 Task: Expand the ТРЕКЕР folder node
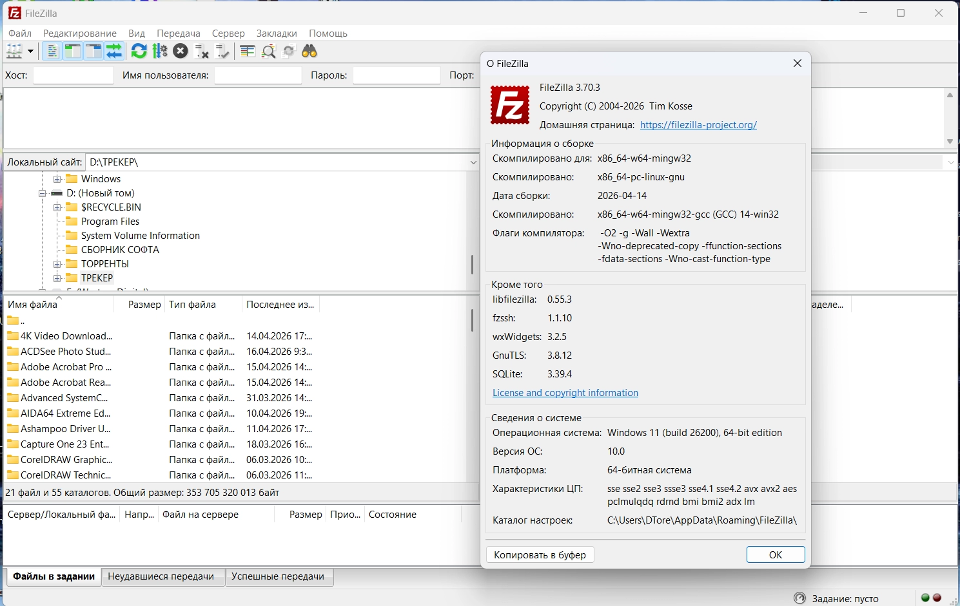(57, 278)
